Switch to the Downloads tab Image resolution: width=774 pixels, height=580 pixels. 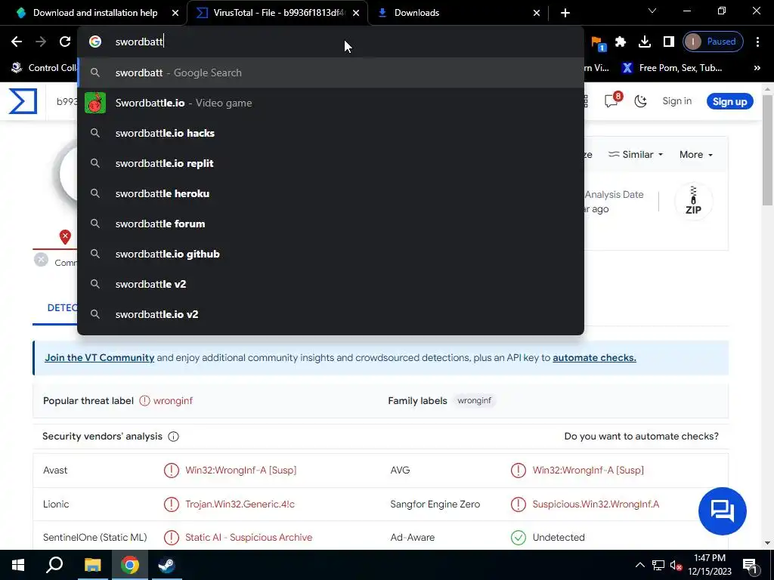pyautogui.click(x=458, y=13)
